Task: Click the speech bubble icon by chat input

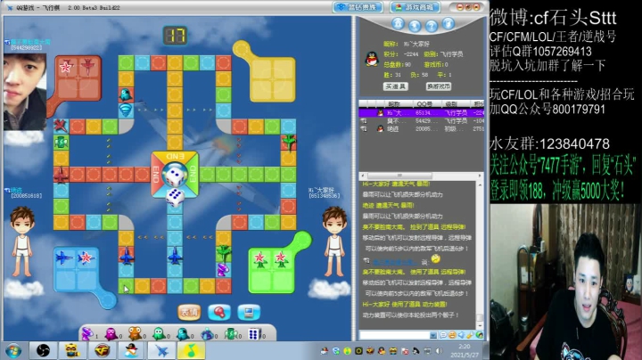Action: tap(443, 335)
